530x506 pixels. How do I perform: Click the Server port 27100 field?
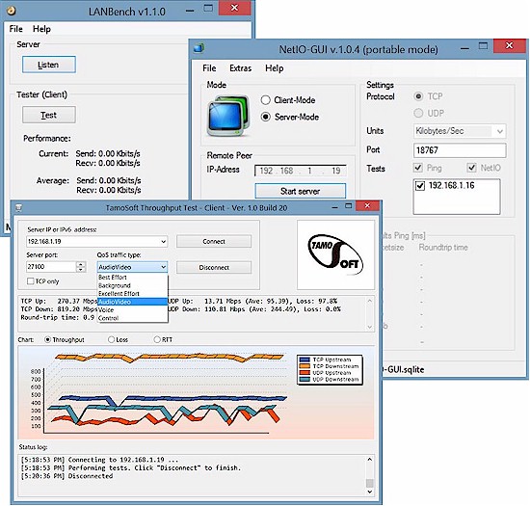[x=51, y=267]
